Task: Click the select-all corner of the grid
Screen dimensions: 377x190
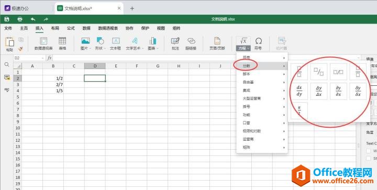Action: coord(18,66)
